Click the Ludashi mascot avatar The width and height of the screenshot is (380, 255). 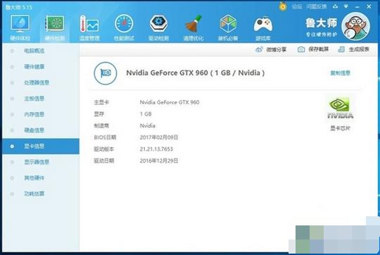[x=355, y=26]
